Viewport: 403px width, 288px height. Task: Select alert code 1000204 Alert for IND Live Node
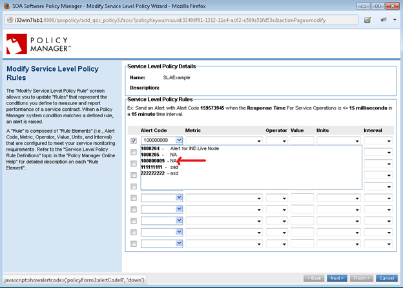180,148
